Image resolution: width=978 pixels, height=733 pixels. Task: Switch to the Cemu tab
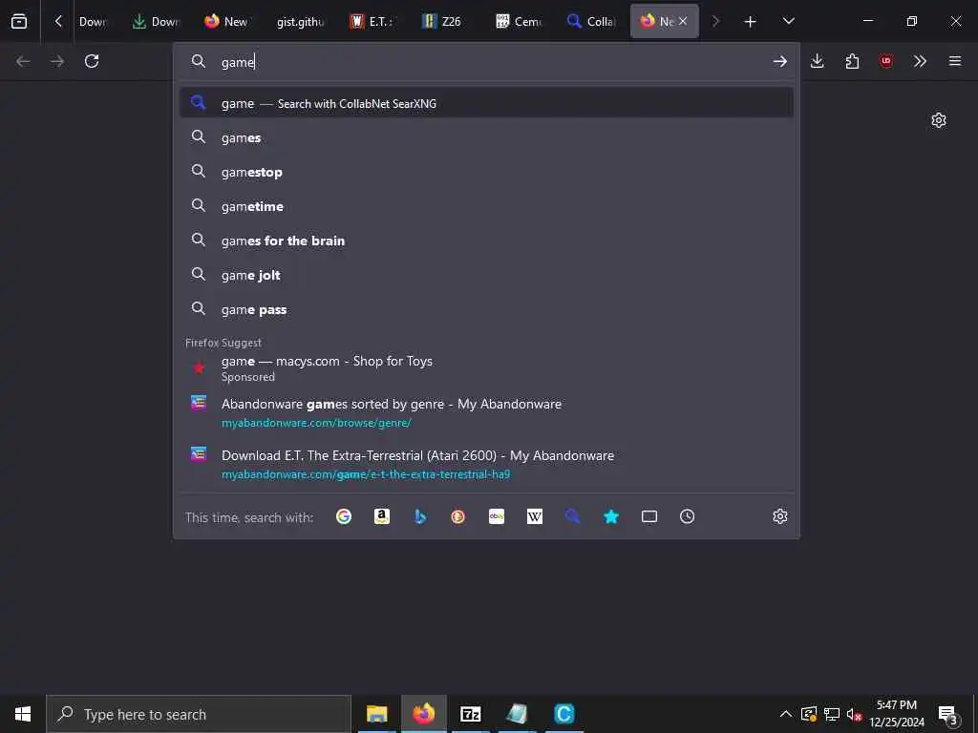pos(519,21)
